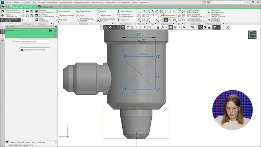Image resolution: width=261 pixels, height=147 pixels.
Task: Select Solid modeling toolset
Action: (11, 11)
